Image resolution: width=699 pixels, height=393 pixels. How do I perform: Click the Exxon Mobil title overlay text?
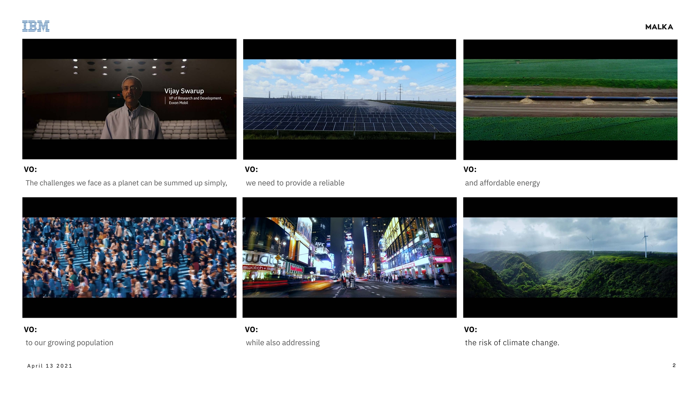(x=178, y=103)
